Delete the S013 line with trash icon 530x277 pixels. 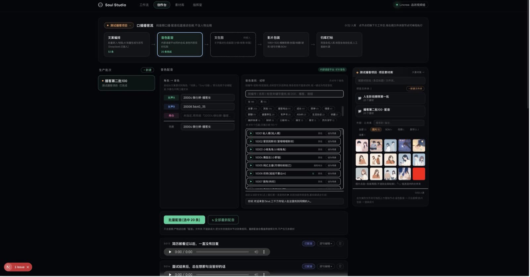340,244
